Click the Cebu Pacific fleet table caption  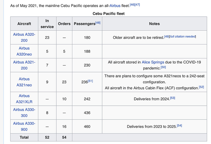(109, 14)
